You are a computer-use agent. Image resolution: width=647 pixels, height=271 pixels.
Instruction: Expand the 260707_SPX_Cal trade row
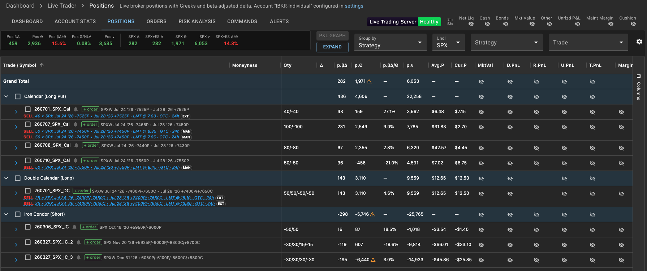click(x=16, y=127)
